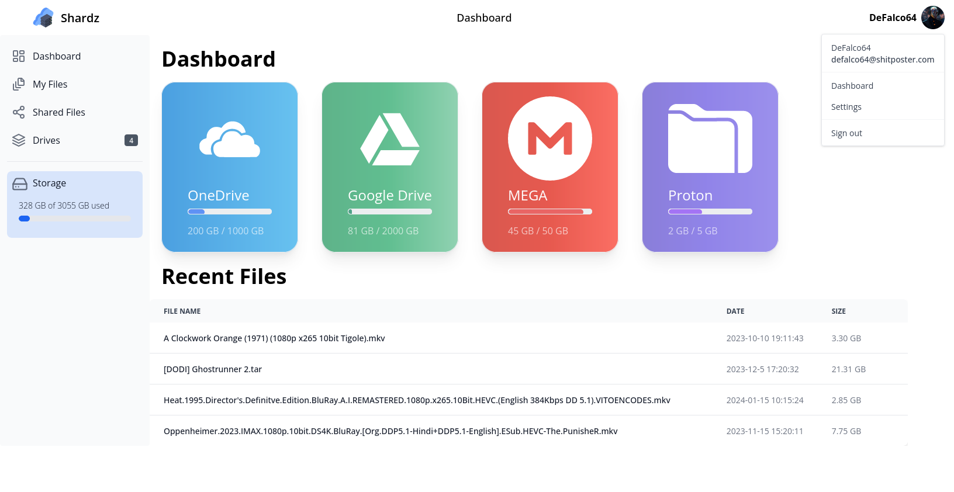Click the FILE NAME column header
The image size is (954, 492).
(182, 311)
